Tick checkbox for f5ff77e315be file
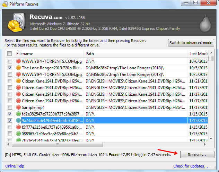 [10, 127]
